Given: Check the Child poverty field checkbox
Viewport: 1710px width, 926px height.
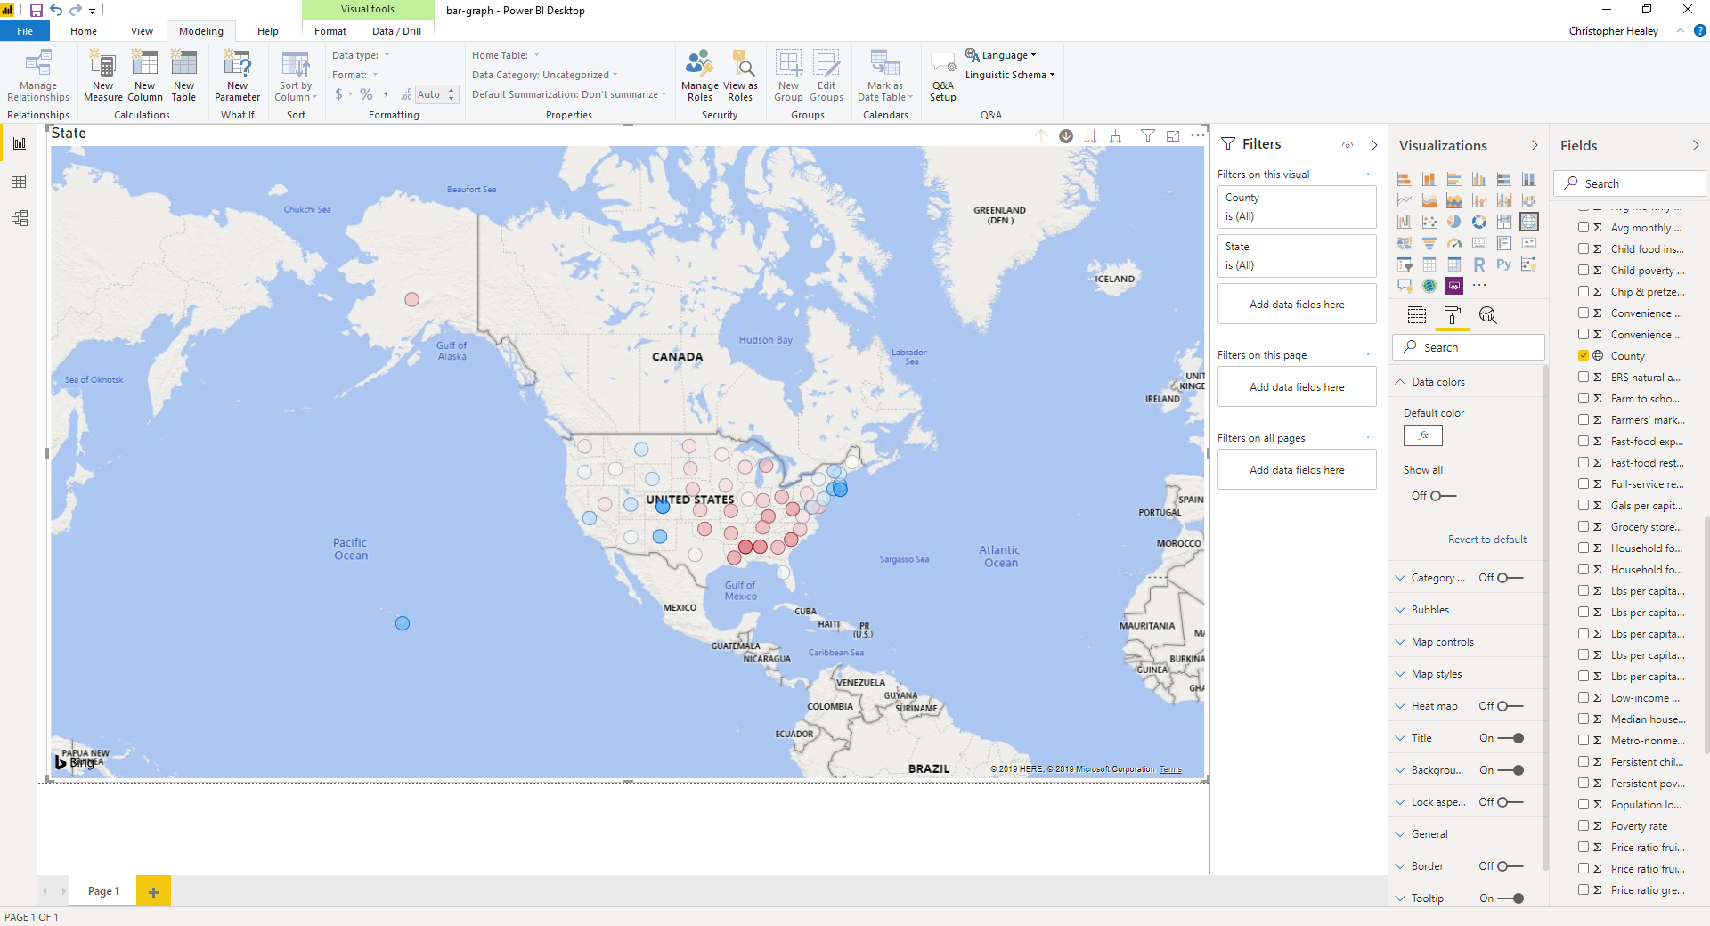Looking at the screenshot, I should click(1584, 270).
